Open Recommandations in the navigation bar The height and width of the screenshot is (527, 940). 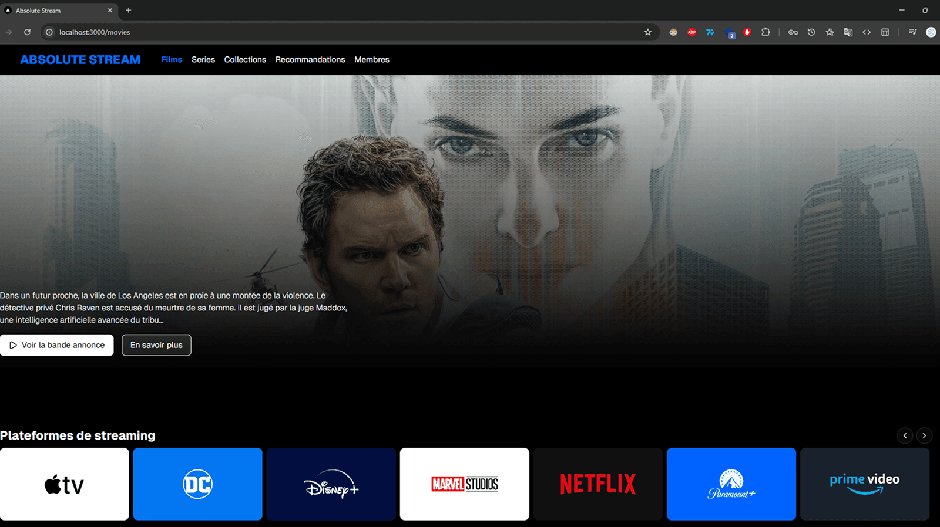(310, 59)
